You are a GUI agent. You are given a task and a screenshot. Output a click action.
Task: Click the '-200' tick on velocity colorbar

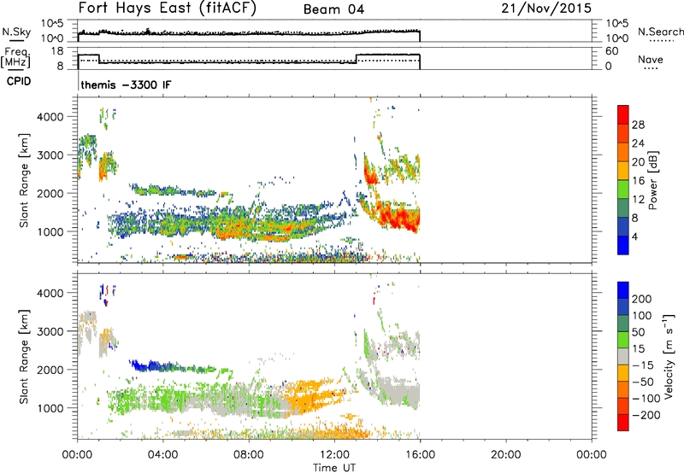coord(646,415)
